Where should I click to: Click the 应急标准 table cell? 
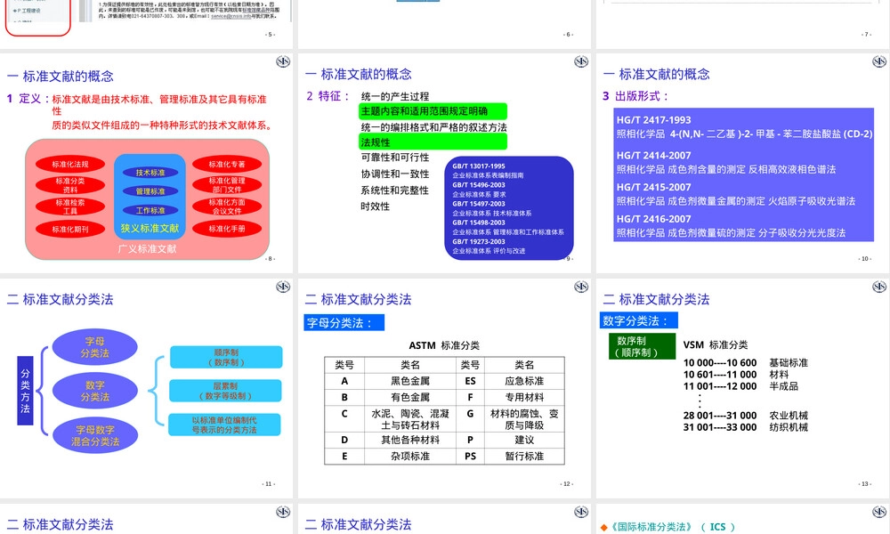point(524,381)
